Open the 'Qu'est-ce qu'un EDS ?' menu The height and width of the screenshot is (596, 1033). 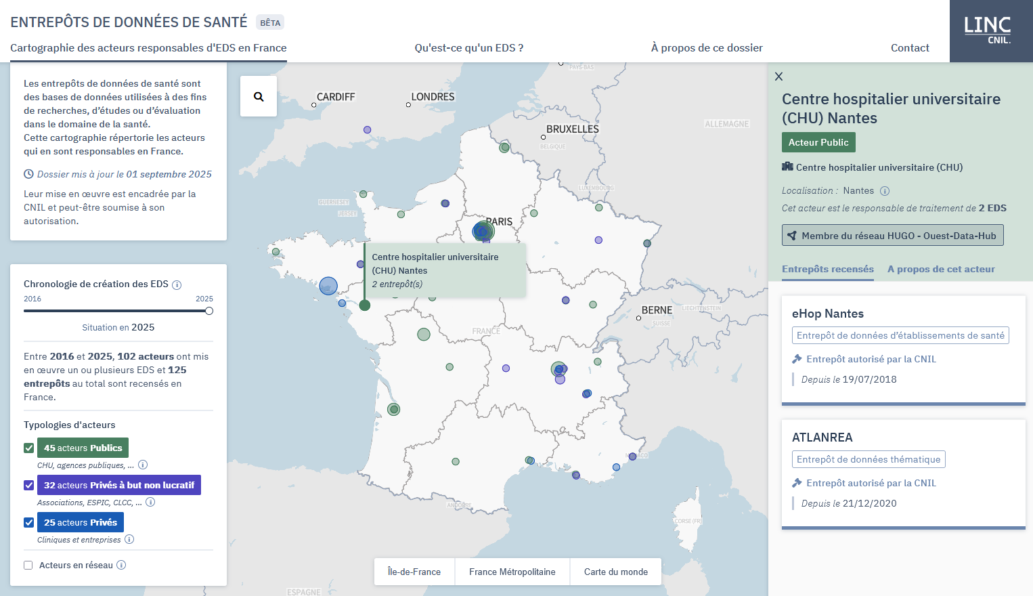pyautogui.click(x=468, y=47)
